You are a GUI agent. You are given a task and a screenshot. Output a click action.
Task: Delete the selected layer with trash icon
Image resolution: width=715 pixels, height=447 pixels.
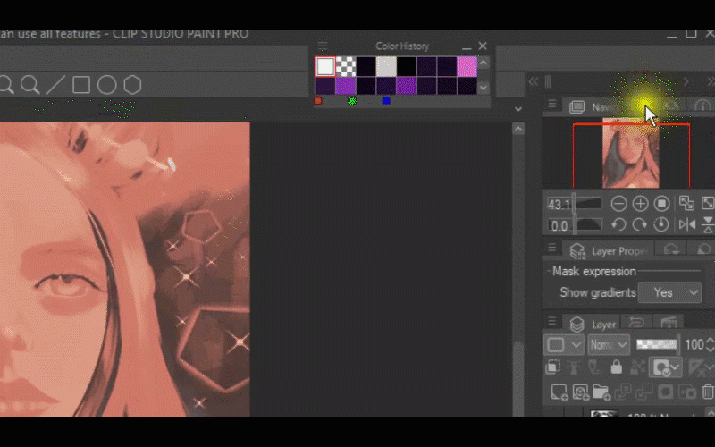click(708, 392)
